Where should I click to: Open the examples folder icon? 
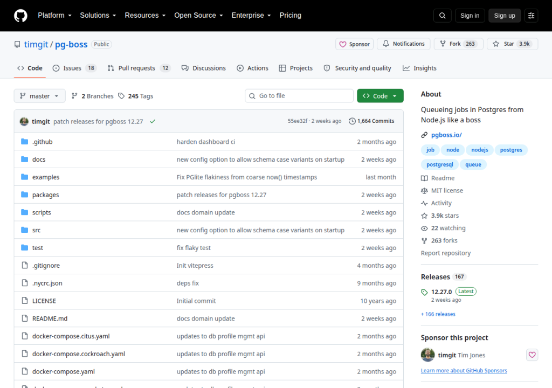pos(24,177)
